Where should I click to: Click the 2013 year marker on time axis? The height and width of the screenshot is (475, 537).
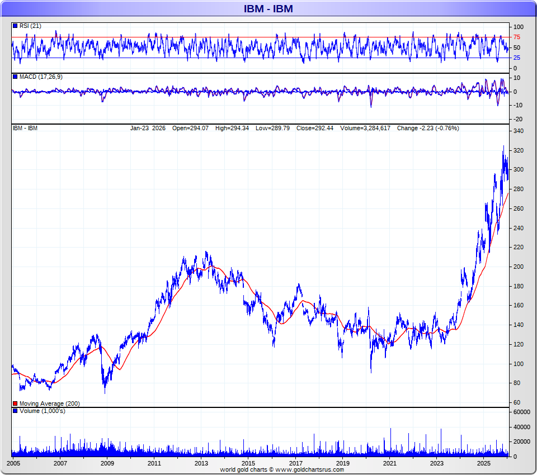tap(201, 463)
